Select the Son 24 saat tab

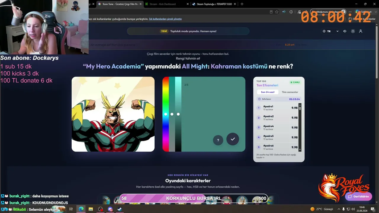tap(267, 92)
